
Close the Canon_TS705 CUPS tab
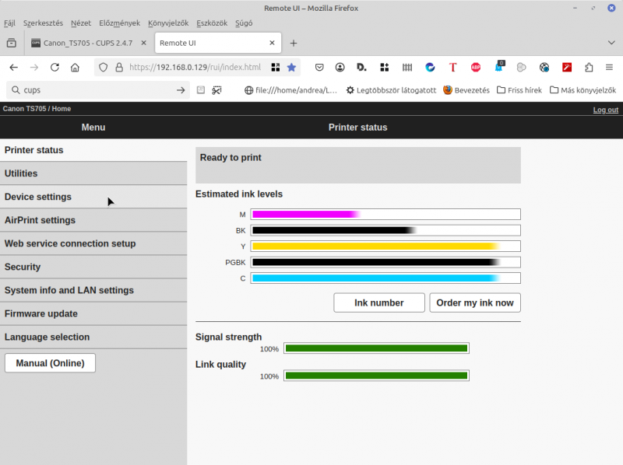click(x=144, y=43)
